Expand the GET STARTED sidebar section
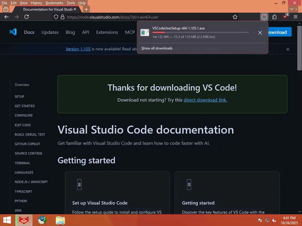The height and width of the screenshot is (226, 302). [x=25, y=106]
